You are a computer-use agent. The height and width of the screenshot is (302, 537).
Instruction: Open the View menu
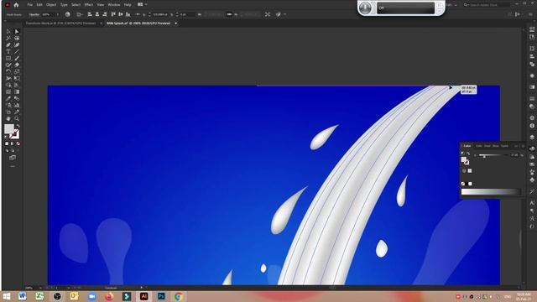[x=101, y=5]
